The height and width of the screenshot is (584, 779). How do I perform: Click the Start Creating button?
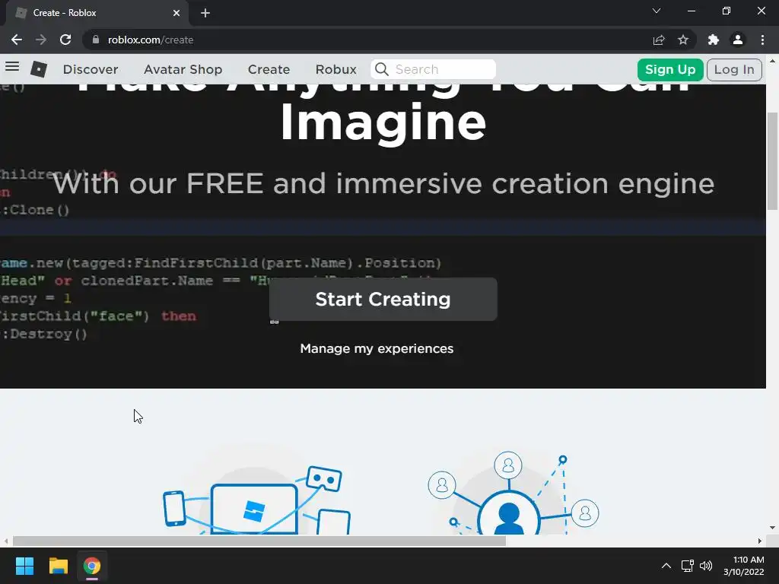[x=383, y=299]
